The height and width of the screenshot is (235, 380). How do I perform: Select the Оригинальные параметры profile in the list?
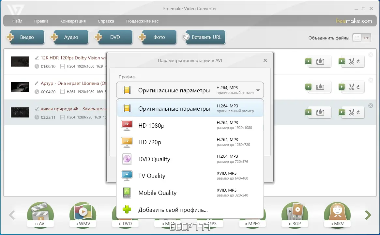(x=190, y=108)
